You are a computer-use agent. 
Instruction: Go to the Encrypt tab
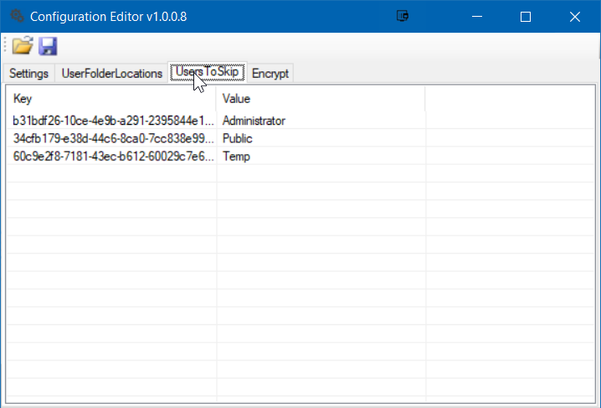(270, 73)
